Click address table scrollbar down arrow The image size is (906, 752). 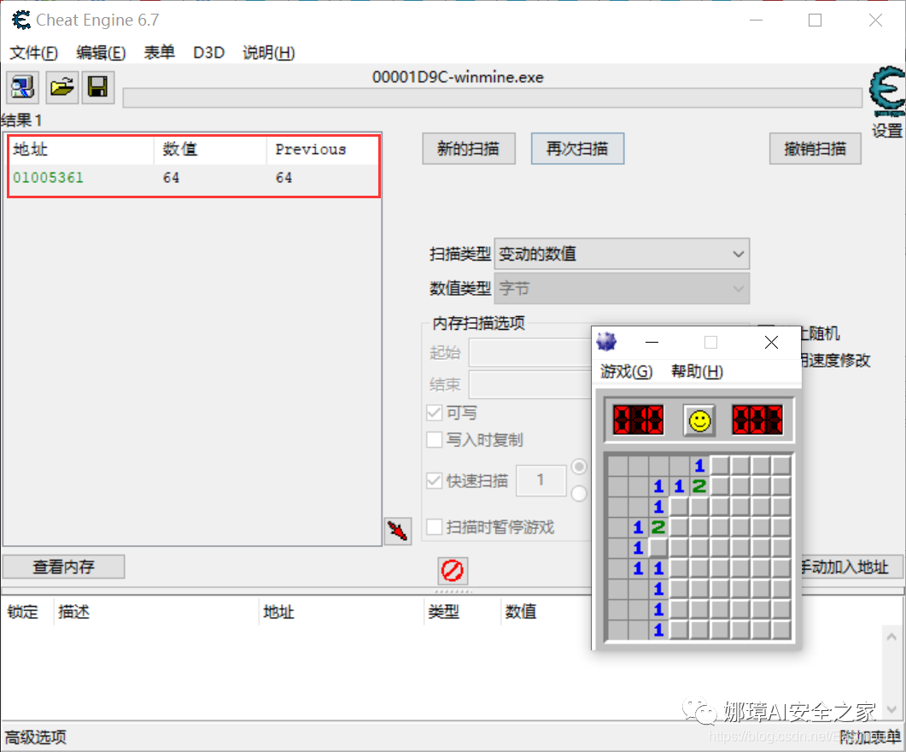[891, 709]
